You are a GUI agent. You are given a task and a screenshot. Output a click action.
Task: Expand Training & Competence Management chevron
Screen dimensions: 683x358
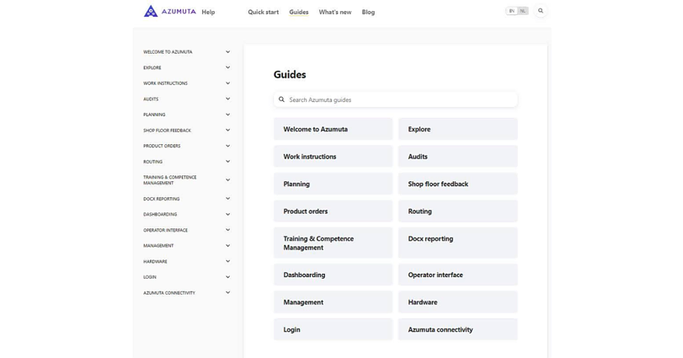coord(228,180)
